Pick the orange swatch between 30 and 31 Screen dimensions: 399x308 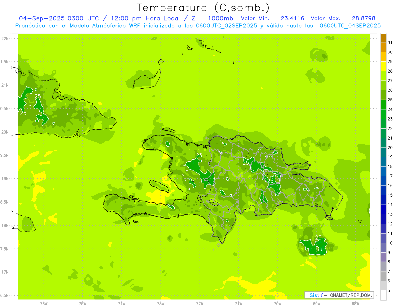click(383, 48)
